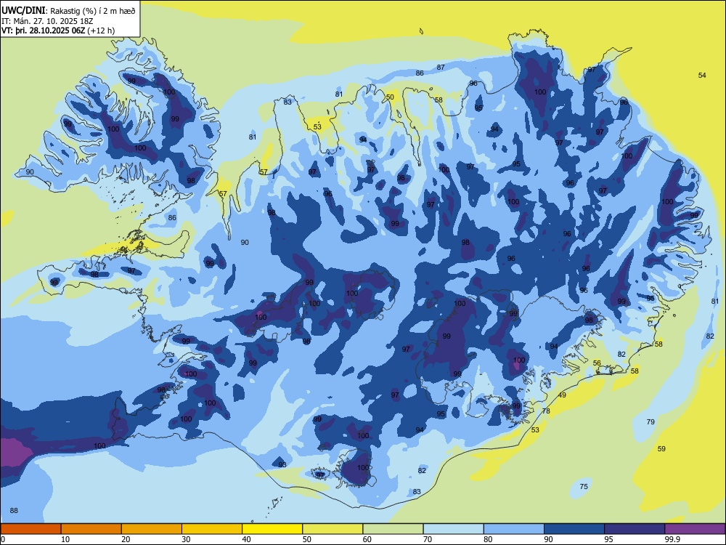
Task: Click the legend label '20'
Action: tap(126, 539)
